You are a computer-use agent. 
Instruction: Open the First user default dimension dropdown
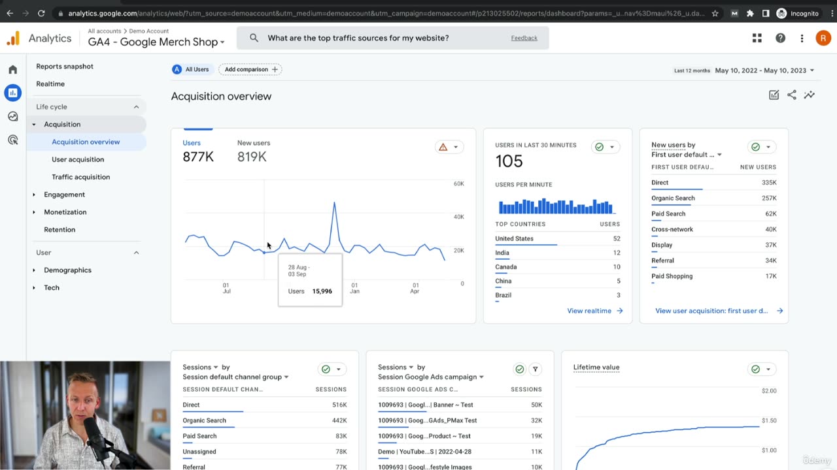coord(687,155)
